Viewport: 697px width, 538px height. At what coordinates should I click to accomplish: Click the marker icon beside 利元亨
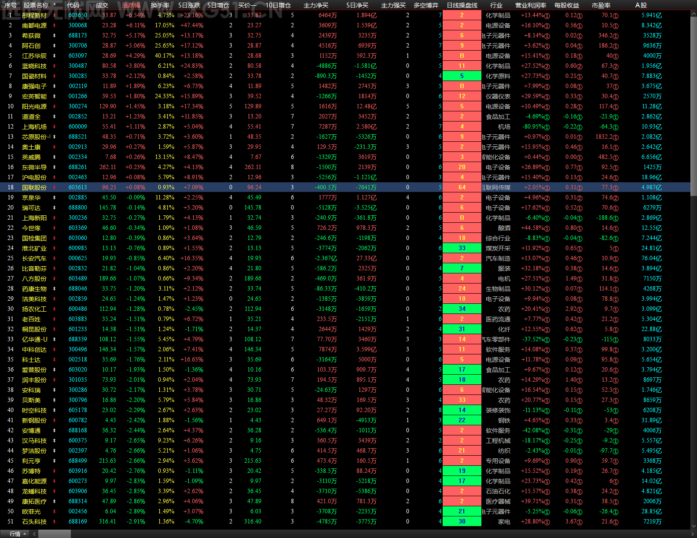[x=55, y=461]
